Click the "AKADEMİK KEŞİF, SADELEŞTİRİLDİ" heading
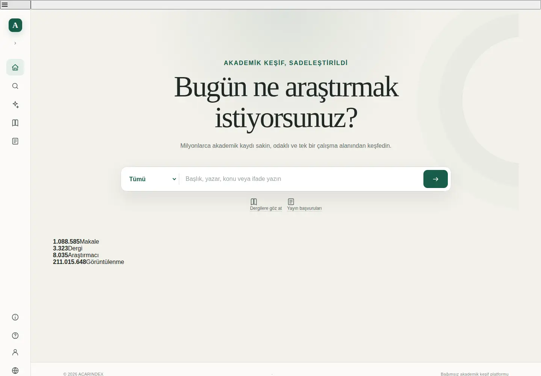This screenshot has width=541, height=376. click(x=286, y=63)
